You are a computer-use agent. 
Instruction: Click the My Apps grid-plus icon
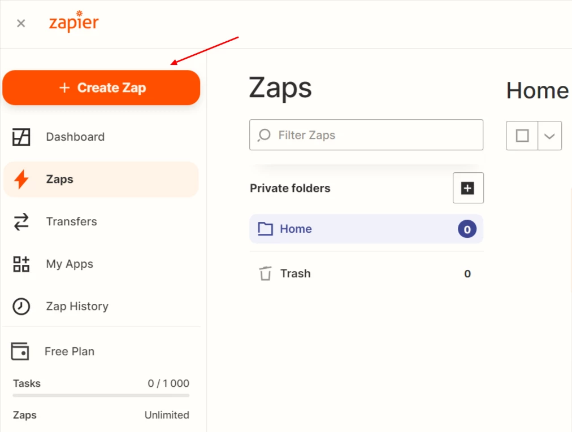(21, 264)
